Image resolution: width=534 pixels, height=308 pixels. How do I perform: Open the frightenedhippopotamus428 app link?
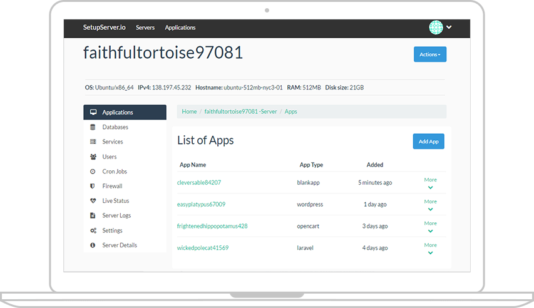212,226
